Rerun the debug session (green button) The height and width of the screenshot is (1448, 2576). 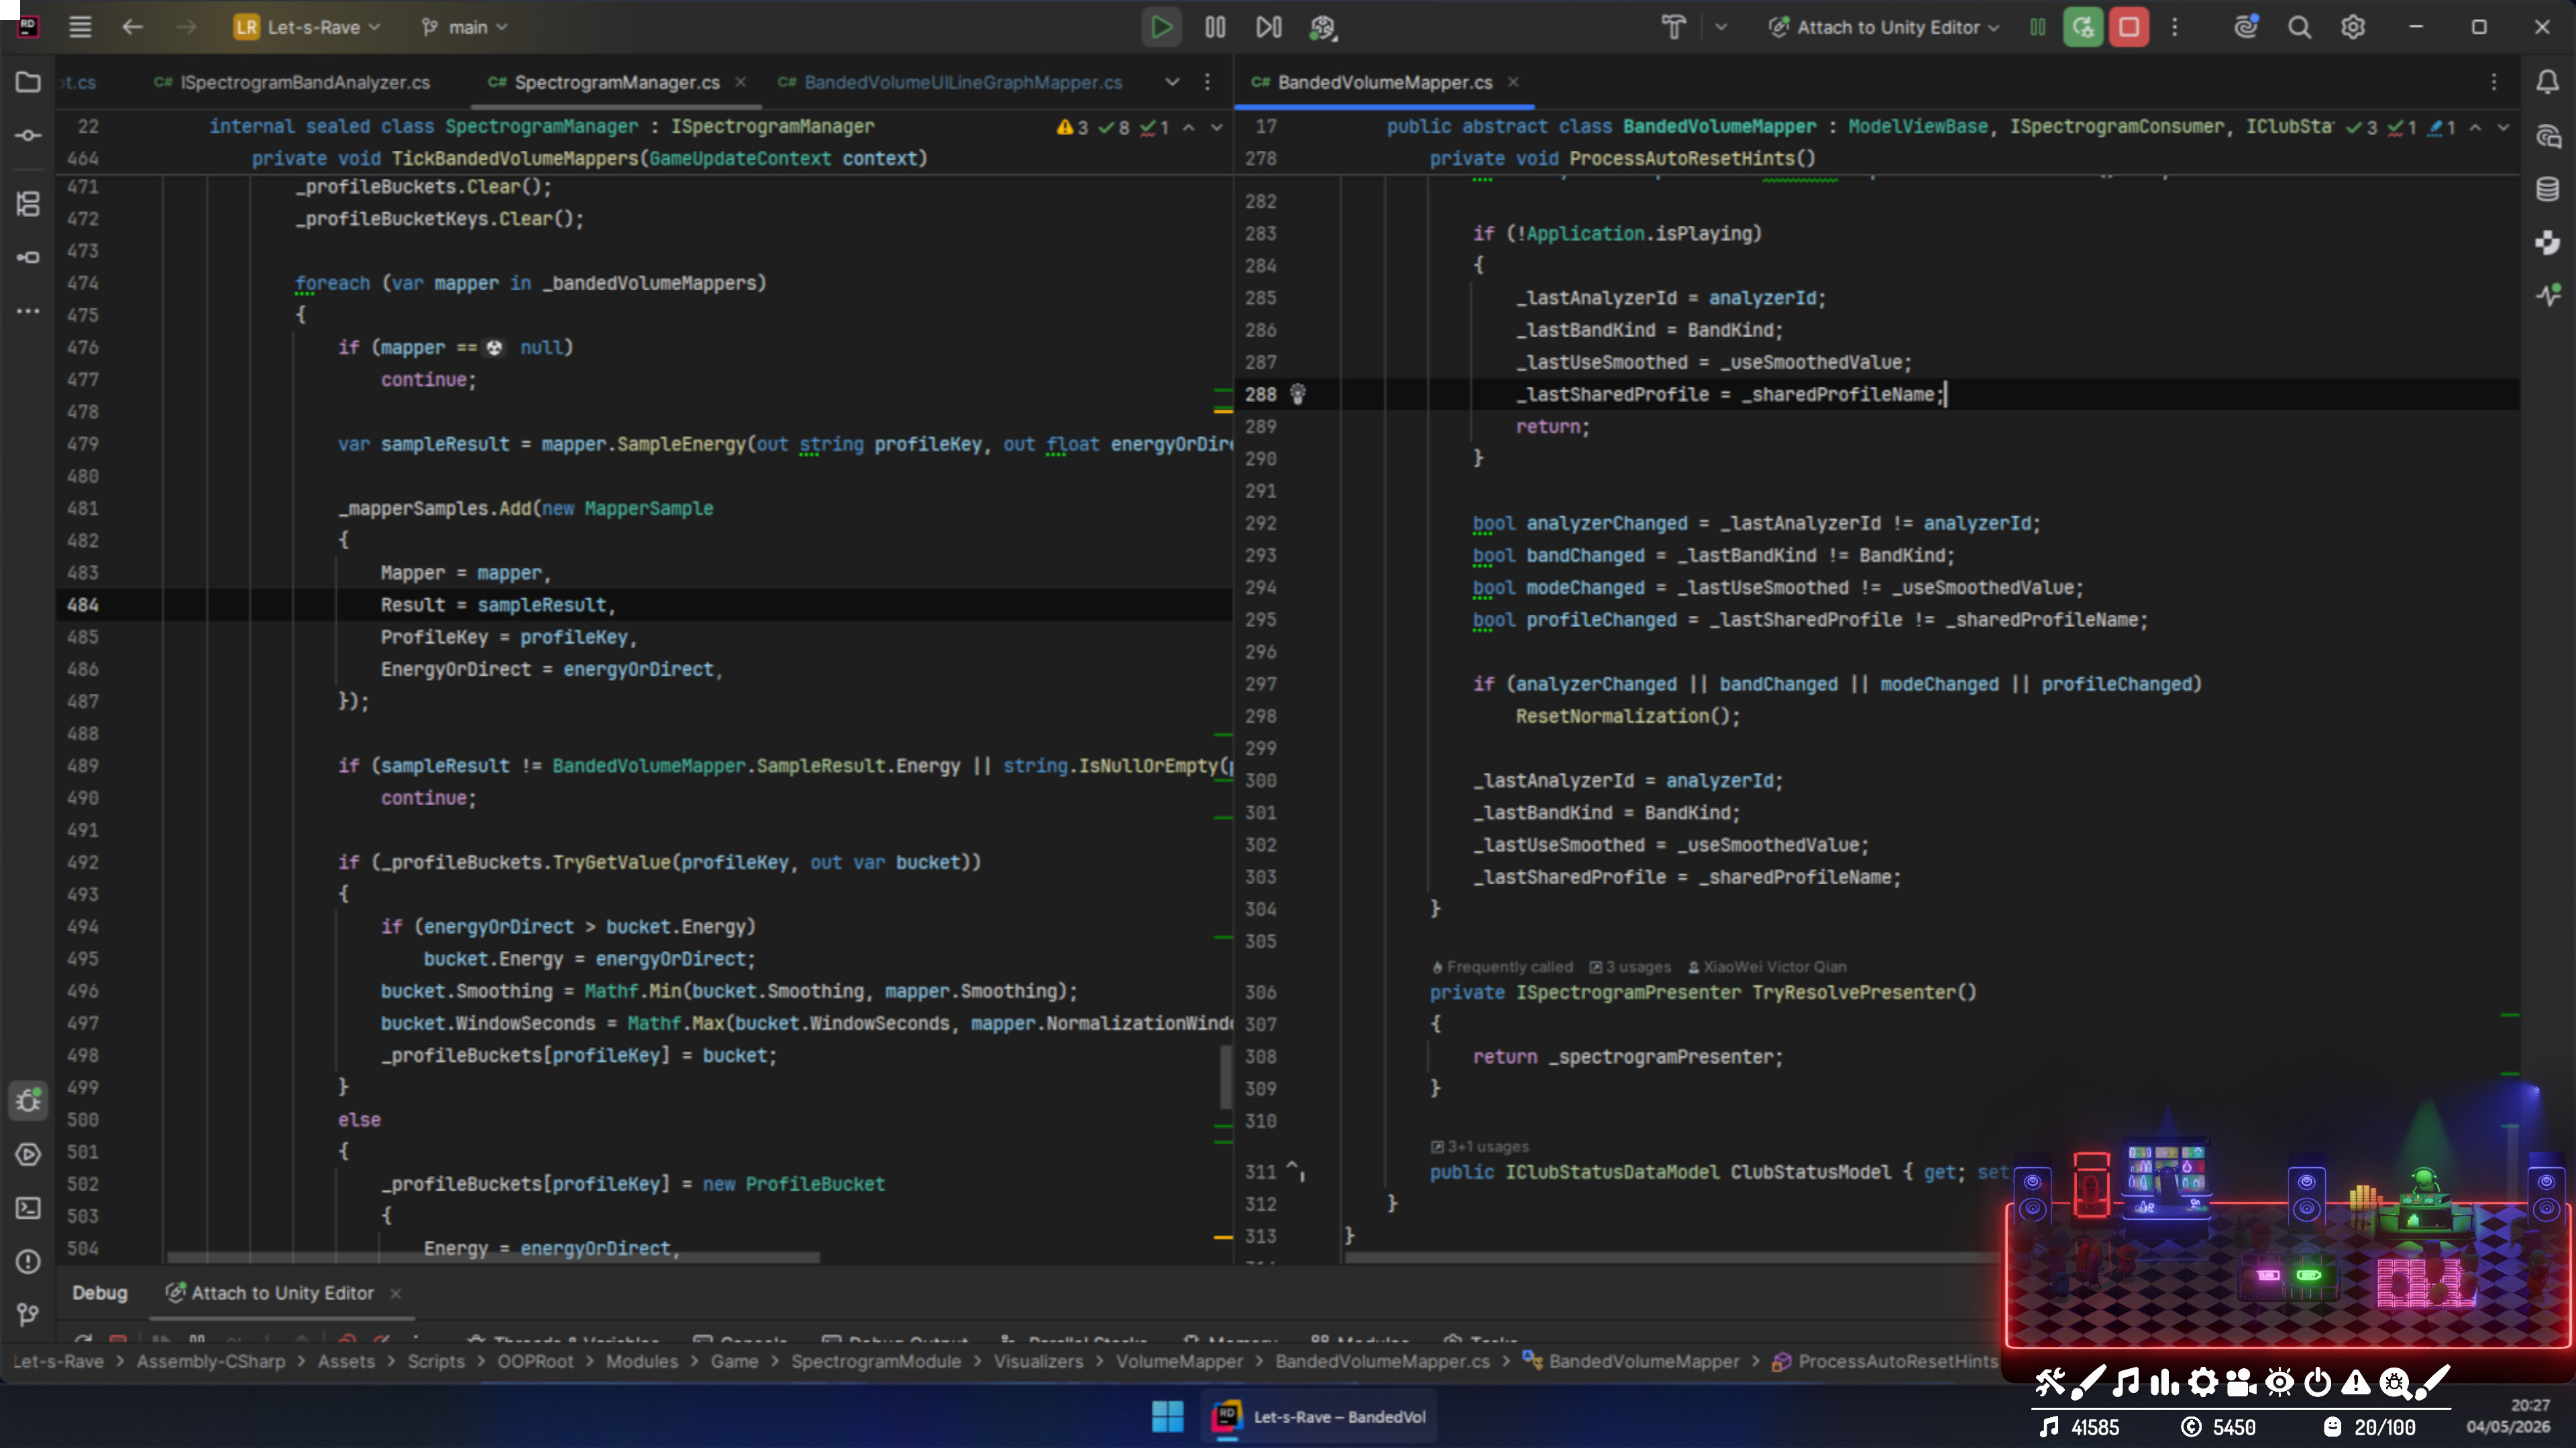click(x=2083, y=27)
